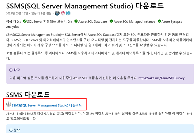Click the 읽는 데 9분 걸림 text
This screenshot has width=196, height=133.
click(x=41, y=13)
